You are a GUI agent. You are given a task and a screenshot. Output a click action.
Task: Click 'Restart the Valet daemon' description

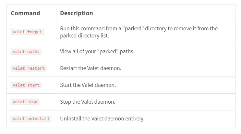coord(91,68)
